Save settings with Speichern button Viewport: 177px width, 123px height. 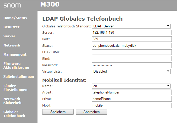pyautogui.click(x=58, y=112)
